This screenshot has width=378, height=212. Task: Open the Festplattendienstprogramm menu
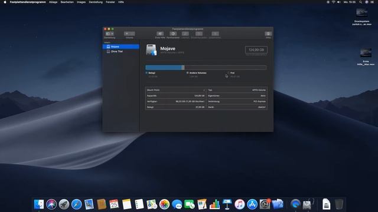point(28,2)
